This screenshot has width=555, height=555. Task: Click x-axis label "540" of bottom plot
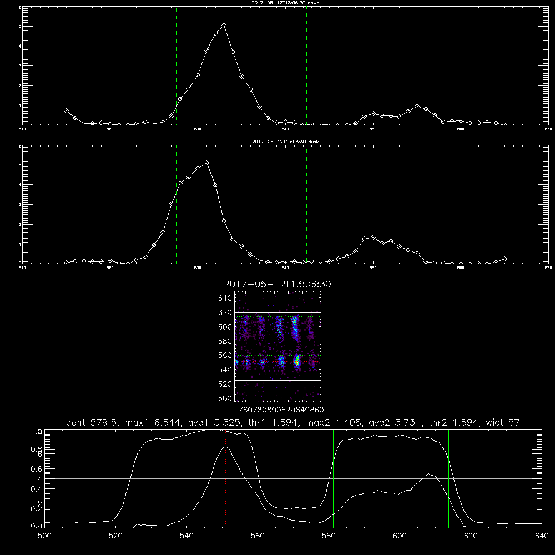186,536
